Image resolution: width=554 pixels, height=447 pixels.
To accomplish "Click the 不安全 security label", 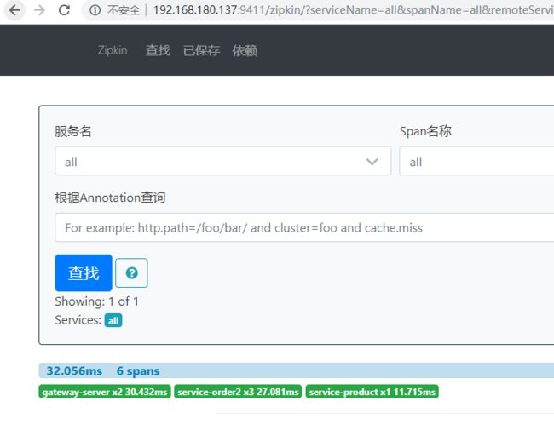I will pos(124,10).
